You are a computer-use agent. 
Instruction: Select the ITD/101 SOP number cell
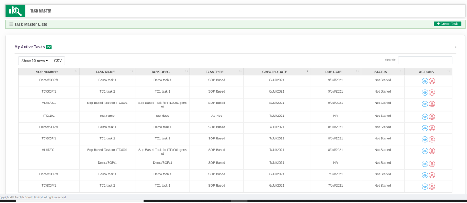coord(49,117)
